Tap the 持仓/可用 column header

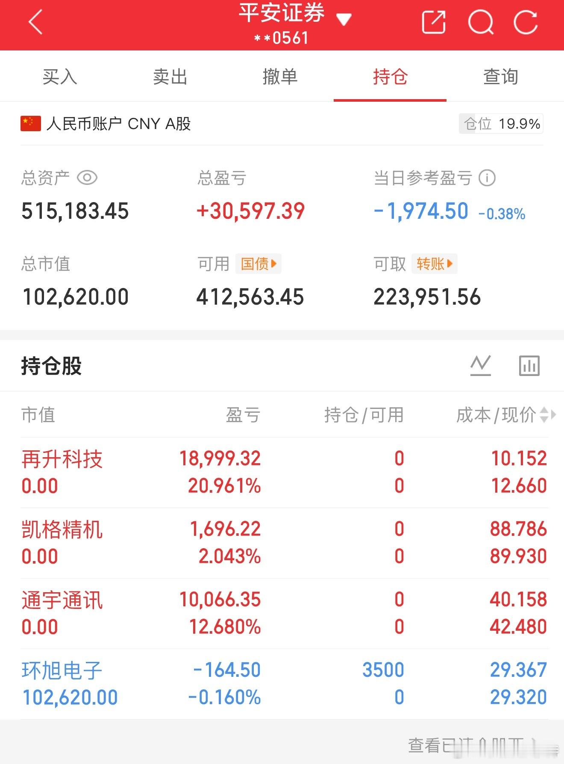(x=364, y=415)
